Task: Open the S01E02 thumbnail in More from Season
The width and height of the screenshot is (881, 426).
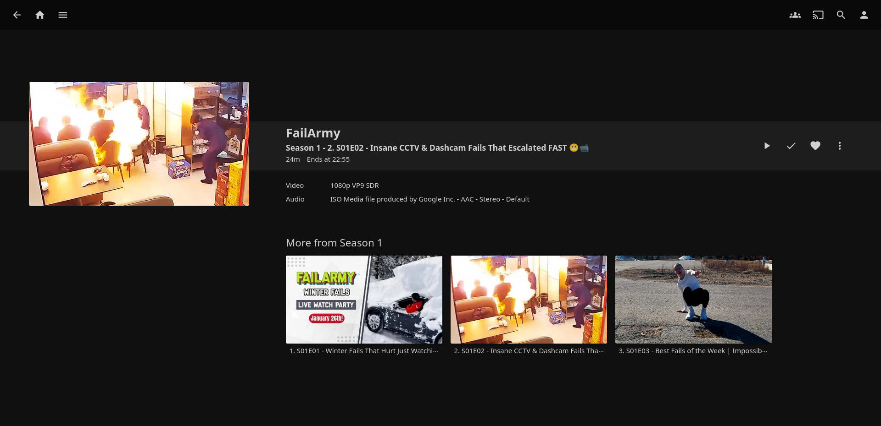Action: click(x=529, y=300)
